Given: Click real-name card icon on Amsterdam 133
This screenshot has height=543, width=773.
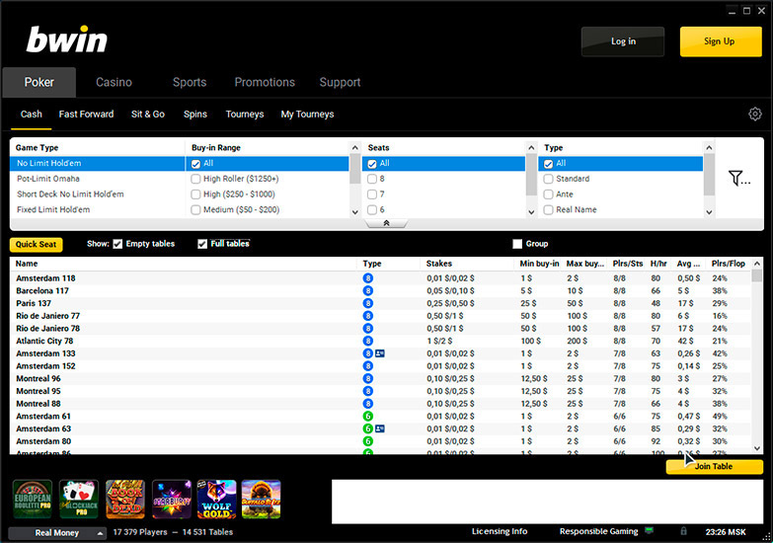Looking at the screenshot, I should pos(380,353).
